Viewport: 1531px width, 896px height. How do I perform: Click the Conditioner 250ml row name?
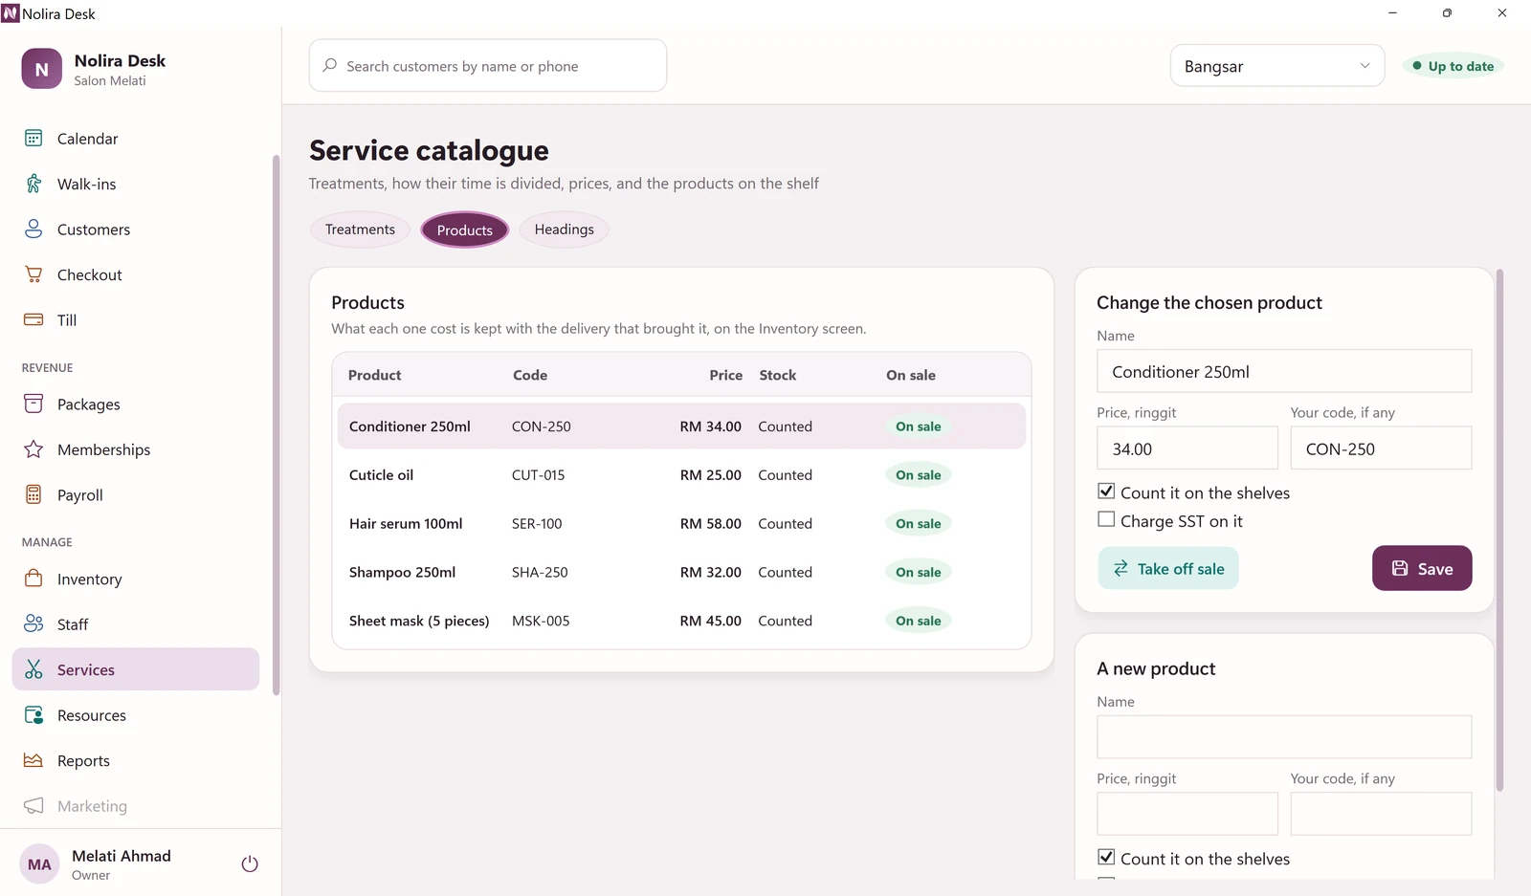pos(410,426)
